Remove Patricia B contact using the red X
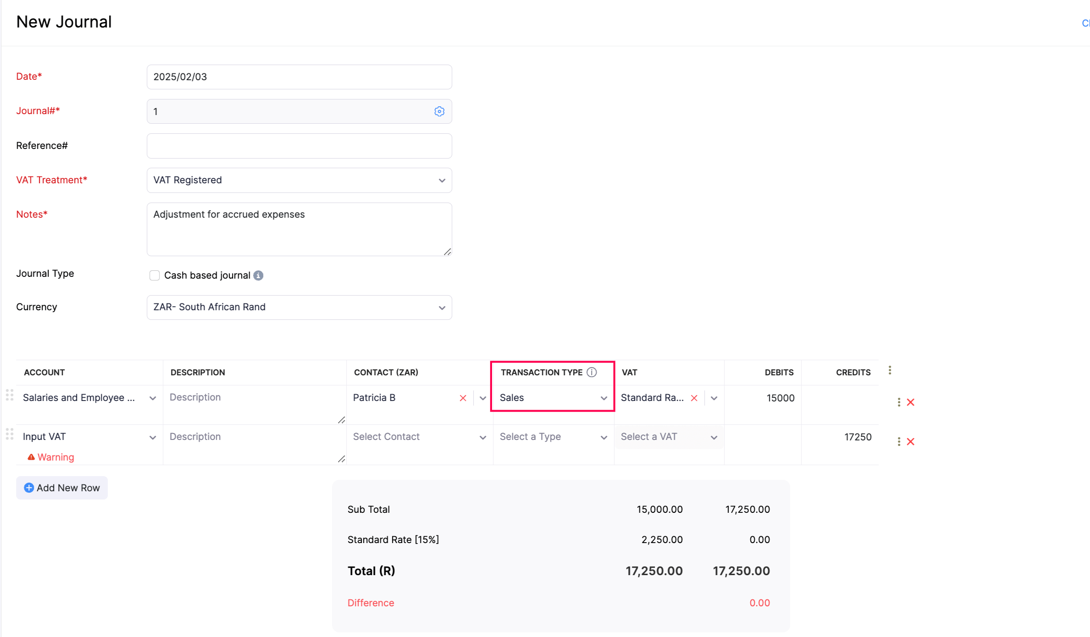The height and width of the screenshot is (637, 1090). [x=462, y=398]
